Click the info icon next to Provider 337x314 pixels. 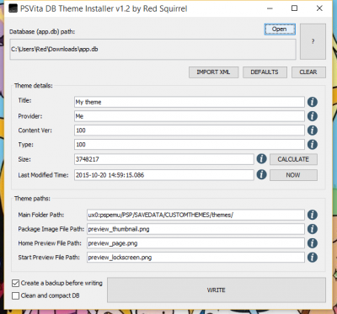point(313,116)
